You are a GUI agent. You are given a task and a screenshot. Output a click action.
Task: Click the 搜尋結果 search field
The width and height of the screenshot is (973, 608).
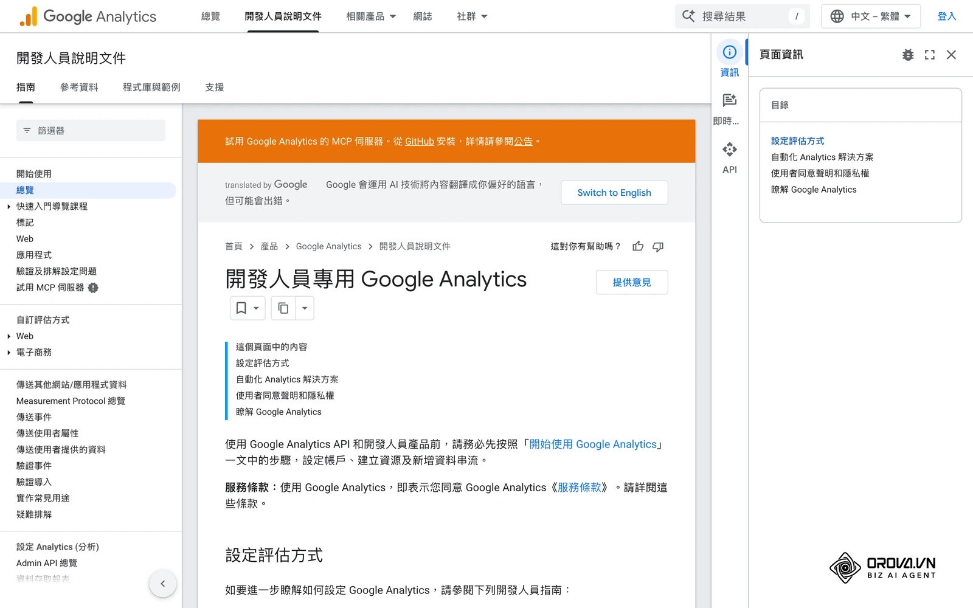pos(743,16)
